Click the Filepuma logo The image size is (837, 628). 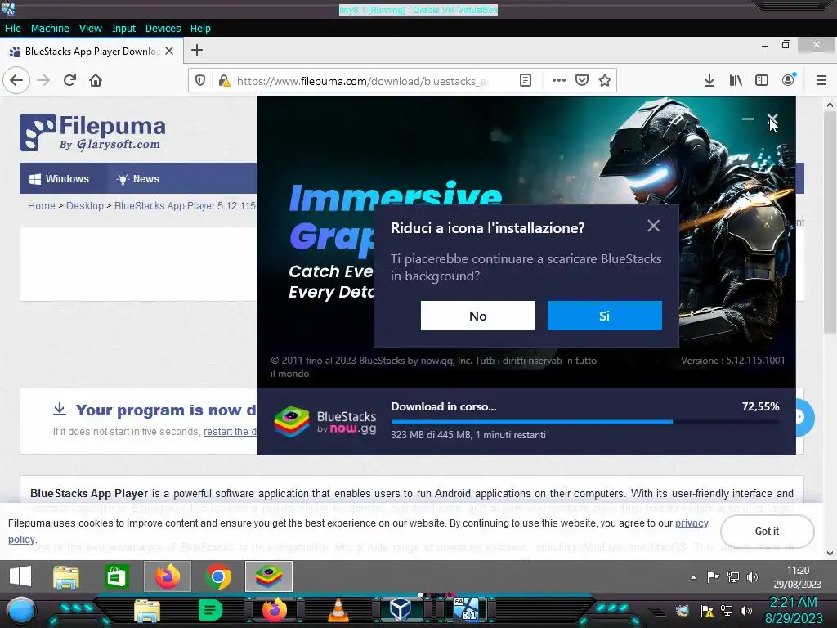tap(92, 132)
